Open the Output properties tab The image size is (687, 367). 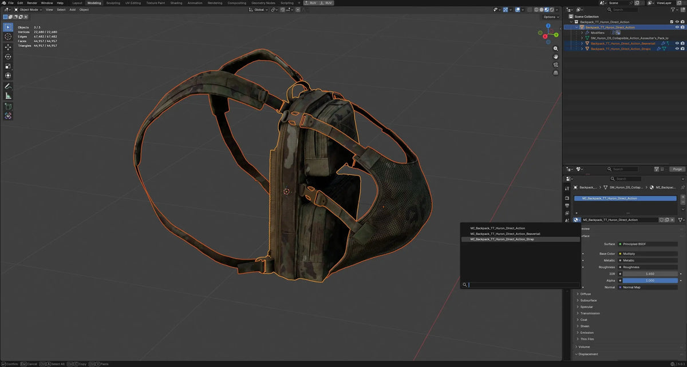567,205
